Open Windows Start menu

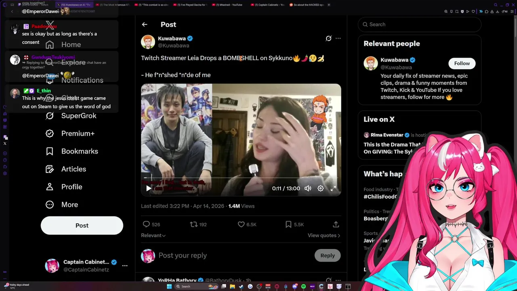(169, 287)
